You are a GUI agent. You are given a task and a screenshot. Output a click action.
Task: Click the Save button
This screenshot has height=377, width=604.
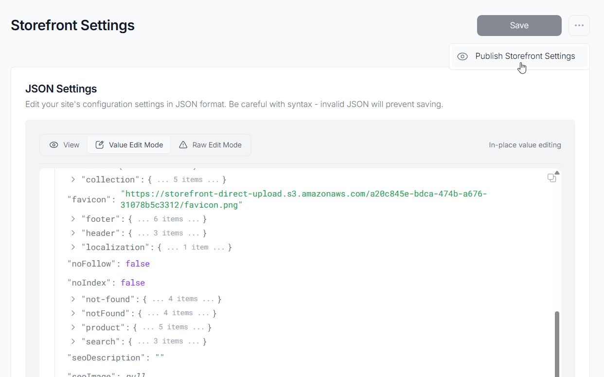(519, 25)
